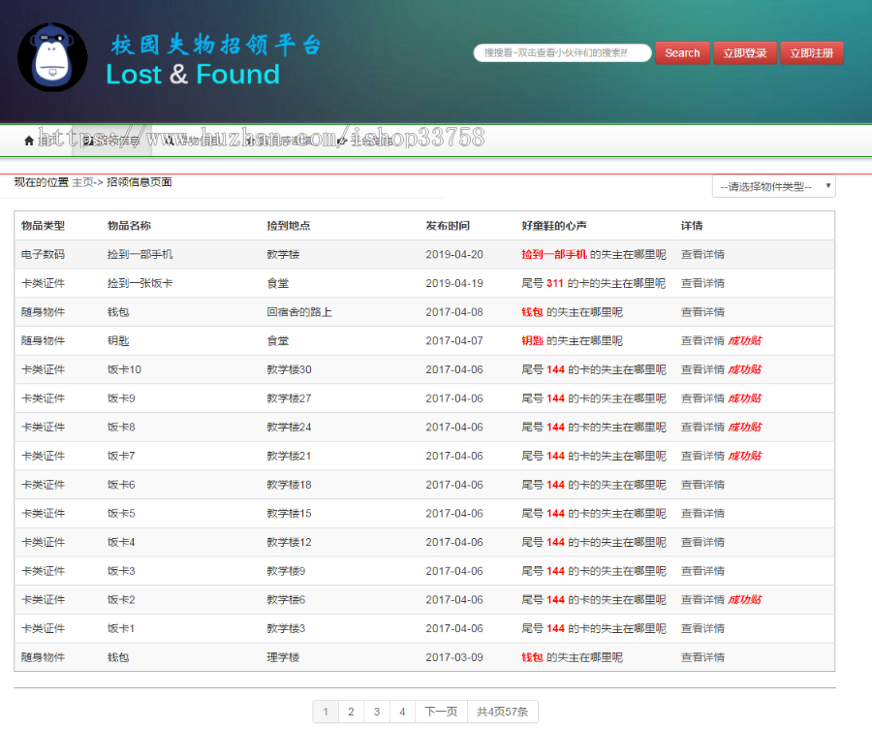Click the search input field
Screen dimensions: 872x731
pos(562,53)
